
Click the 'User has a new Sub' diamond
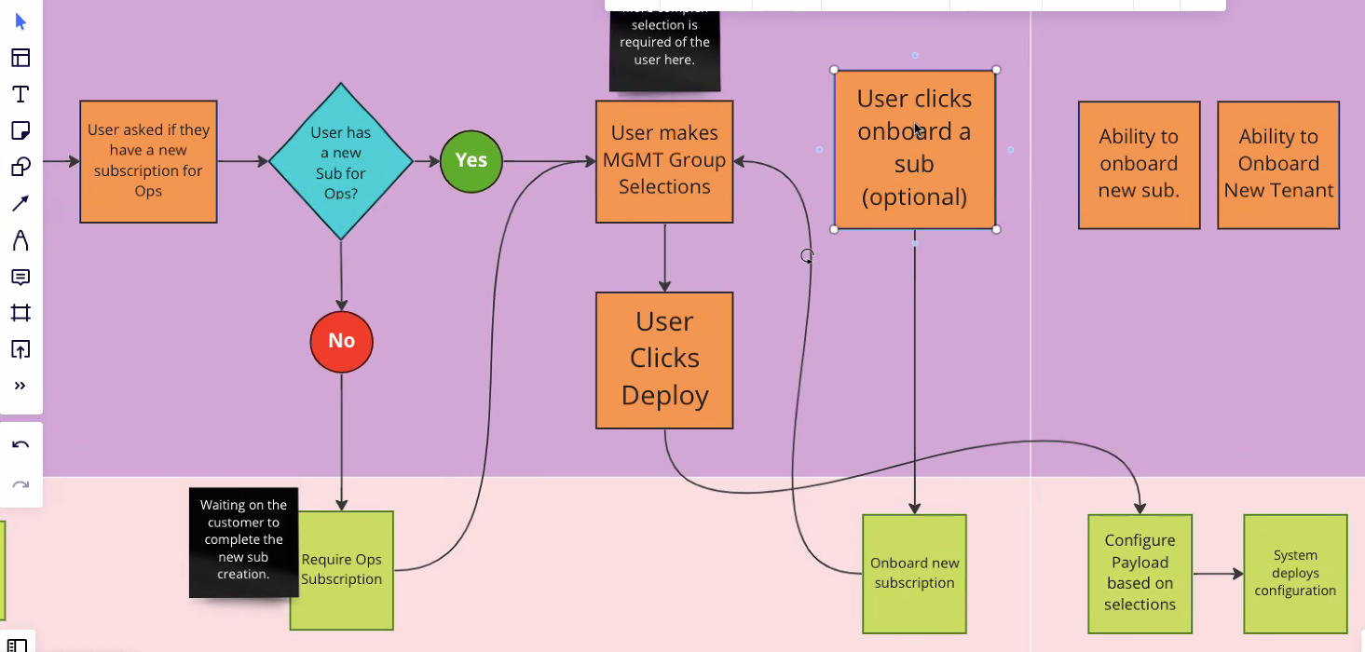pyautogui.click(x=341, y=161)
